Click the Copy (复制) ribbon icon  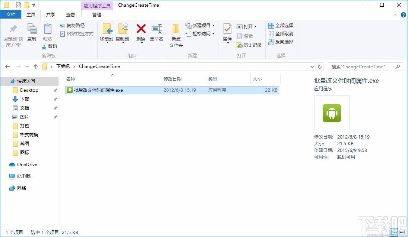(x=32, y=29)
